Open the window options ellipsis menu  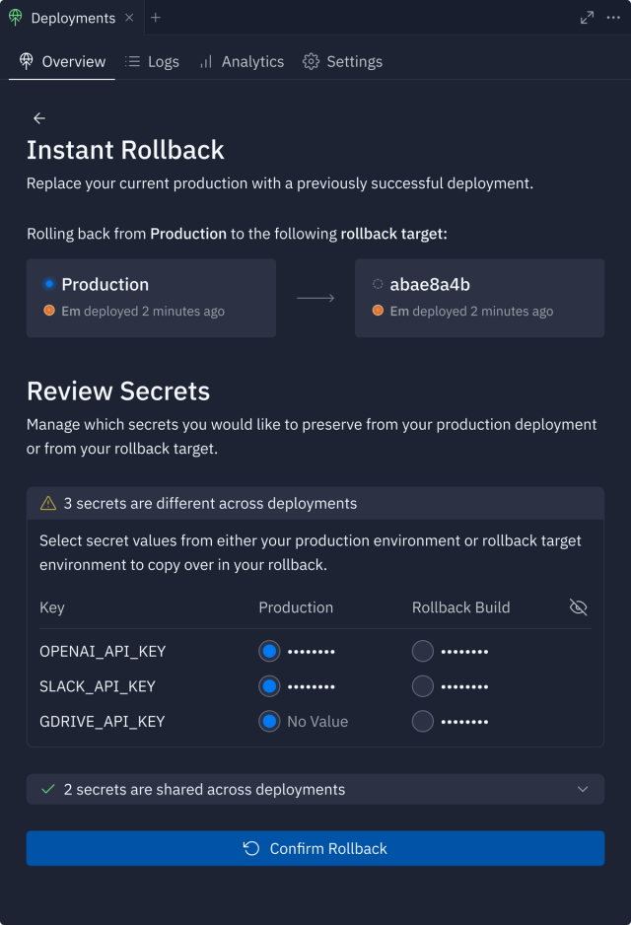(x=614, y=17)
